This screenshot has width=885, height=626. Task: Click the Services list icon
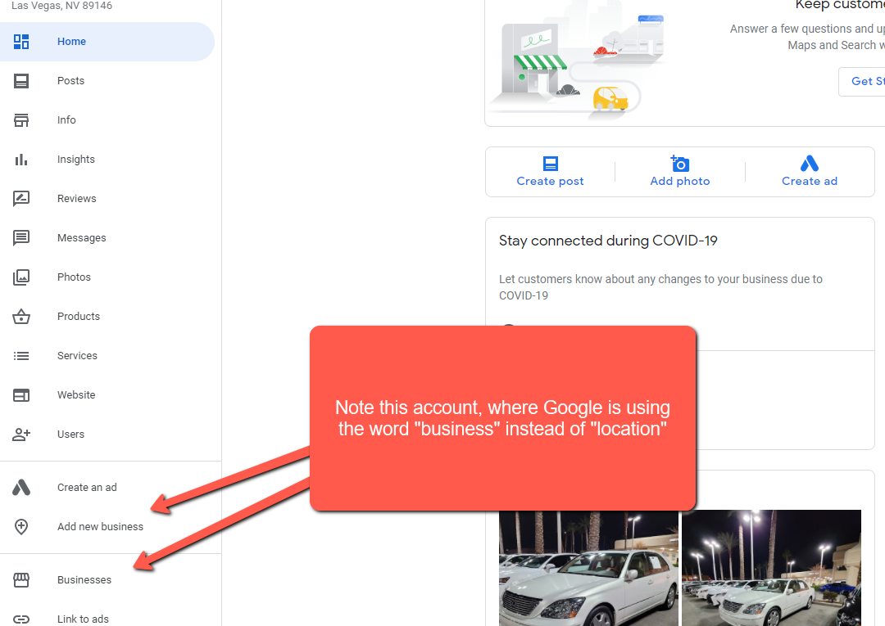point(21,356)
